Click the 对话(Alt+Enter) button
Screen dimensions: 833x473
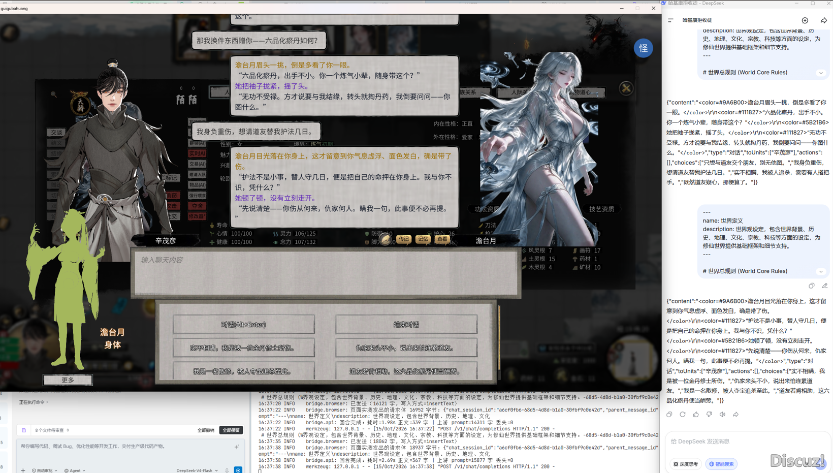(x=244, y=325)
